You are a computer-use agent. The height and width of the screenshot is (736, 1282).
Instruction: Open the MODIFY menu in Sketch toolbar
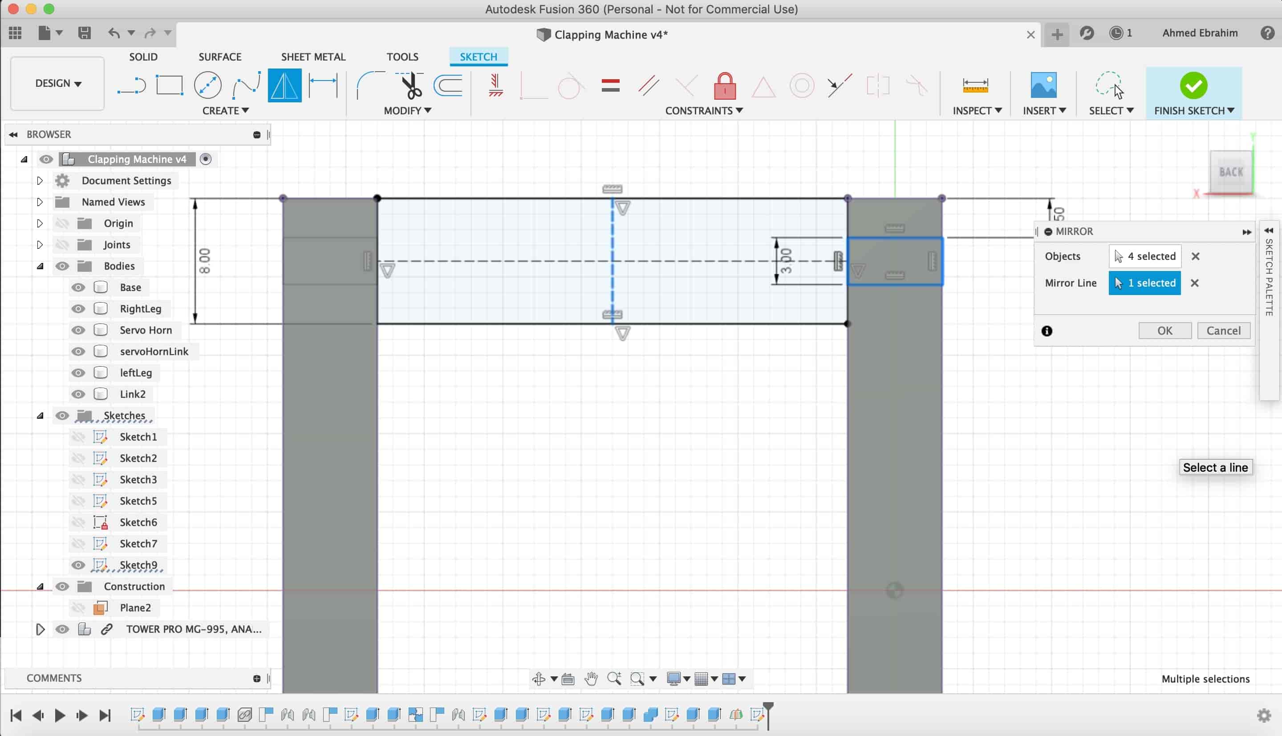[408, 110]
